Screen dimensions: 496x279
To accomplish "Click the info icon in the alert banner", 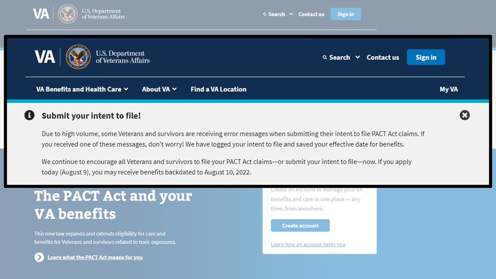I will pos(29,115).
